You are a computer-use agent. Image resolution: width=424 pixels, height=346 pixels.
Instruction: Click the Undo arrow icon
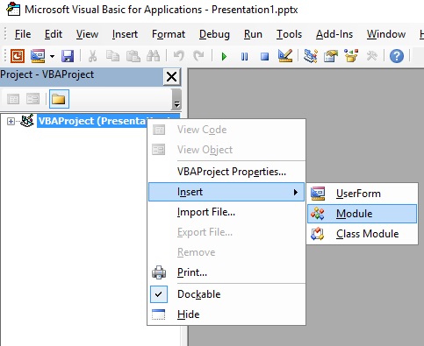point(178,56)
